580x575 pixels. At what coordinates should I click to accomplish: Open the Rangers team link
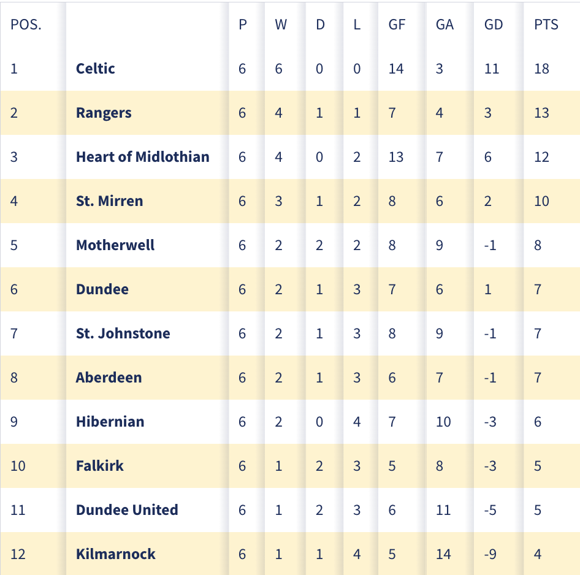[x=104, y=113]
